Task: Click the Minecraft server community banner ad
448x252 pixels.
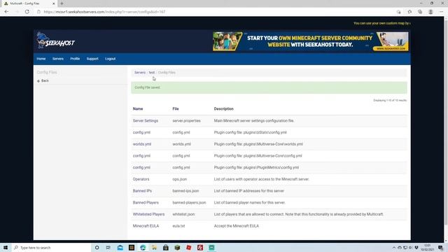Action: [311, 41]
